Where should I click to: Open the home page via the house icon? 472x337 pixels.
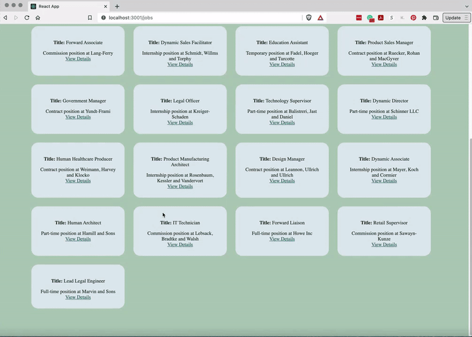38,18
